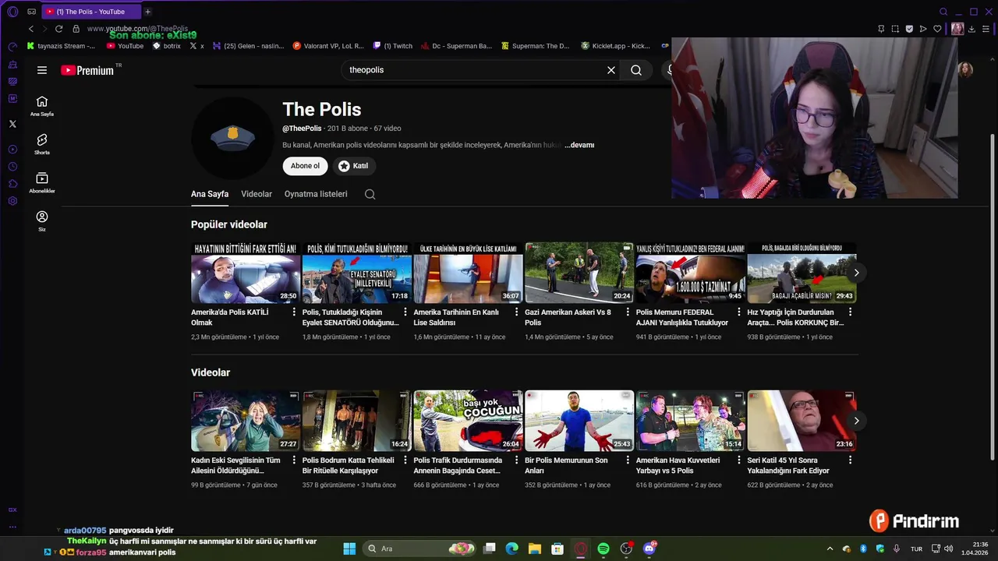Open the browser downloads icon
The image size is (998, 561).
tap(972, 29)
